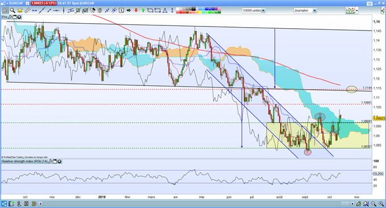The width and height of the screenshot is (386, 208).
Task: Select the ellipse drawing tool
Action: (x=150, y=10)
